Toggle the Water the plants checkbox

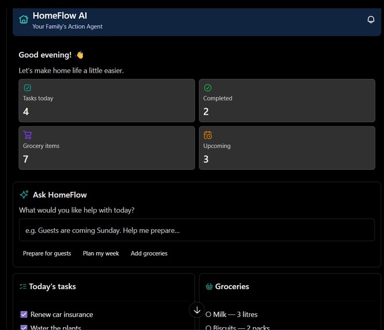click(x=24, y=327)
